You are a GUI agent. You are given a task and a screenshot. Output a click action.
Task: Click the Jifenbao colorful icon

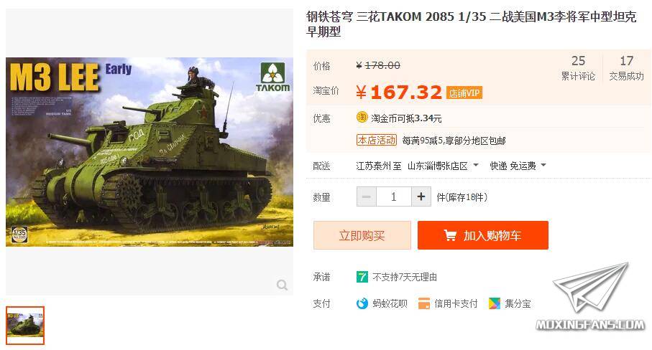[x=495, y=303]
